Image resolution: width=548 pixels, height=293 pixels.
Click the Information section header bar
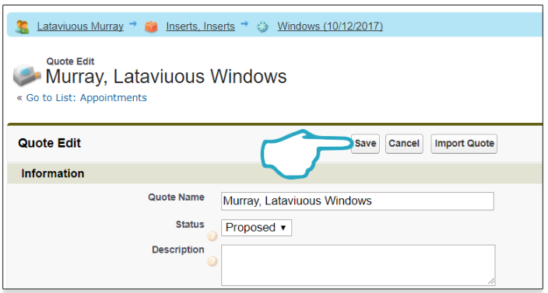point(275,173)
